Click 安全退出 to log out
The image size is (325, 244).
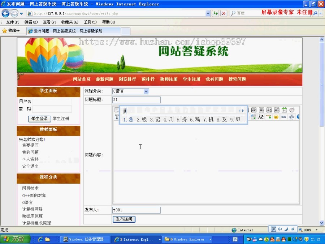pos(30,166)
